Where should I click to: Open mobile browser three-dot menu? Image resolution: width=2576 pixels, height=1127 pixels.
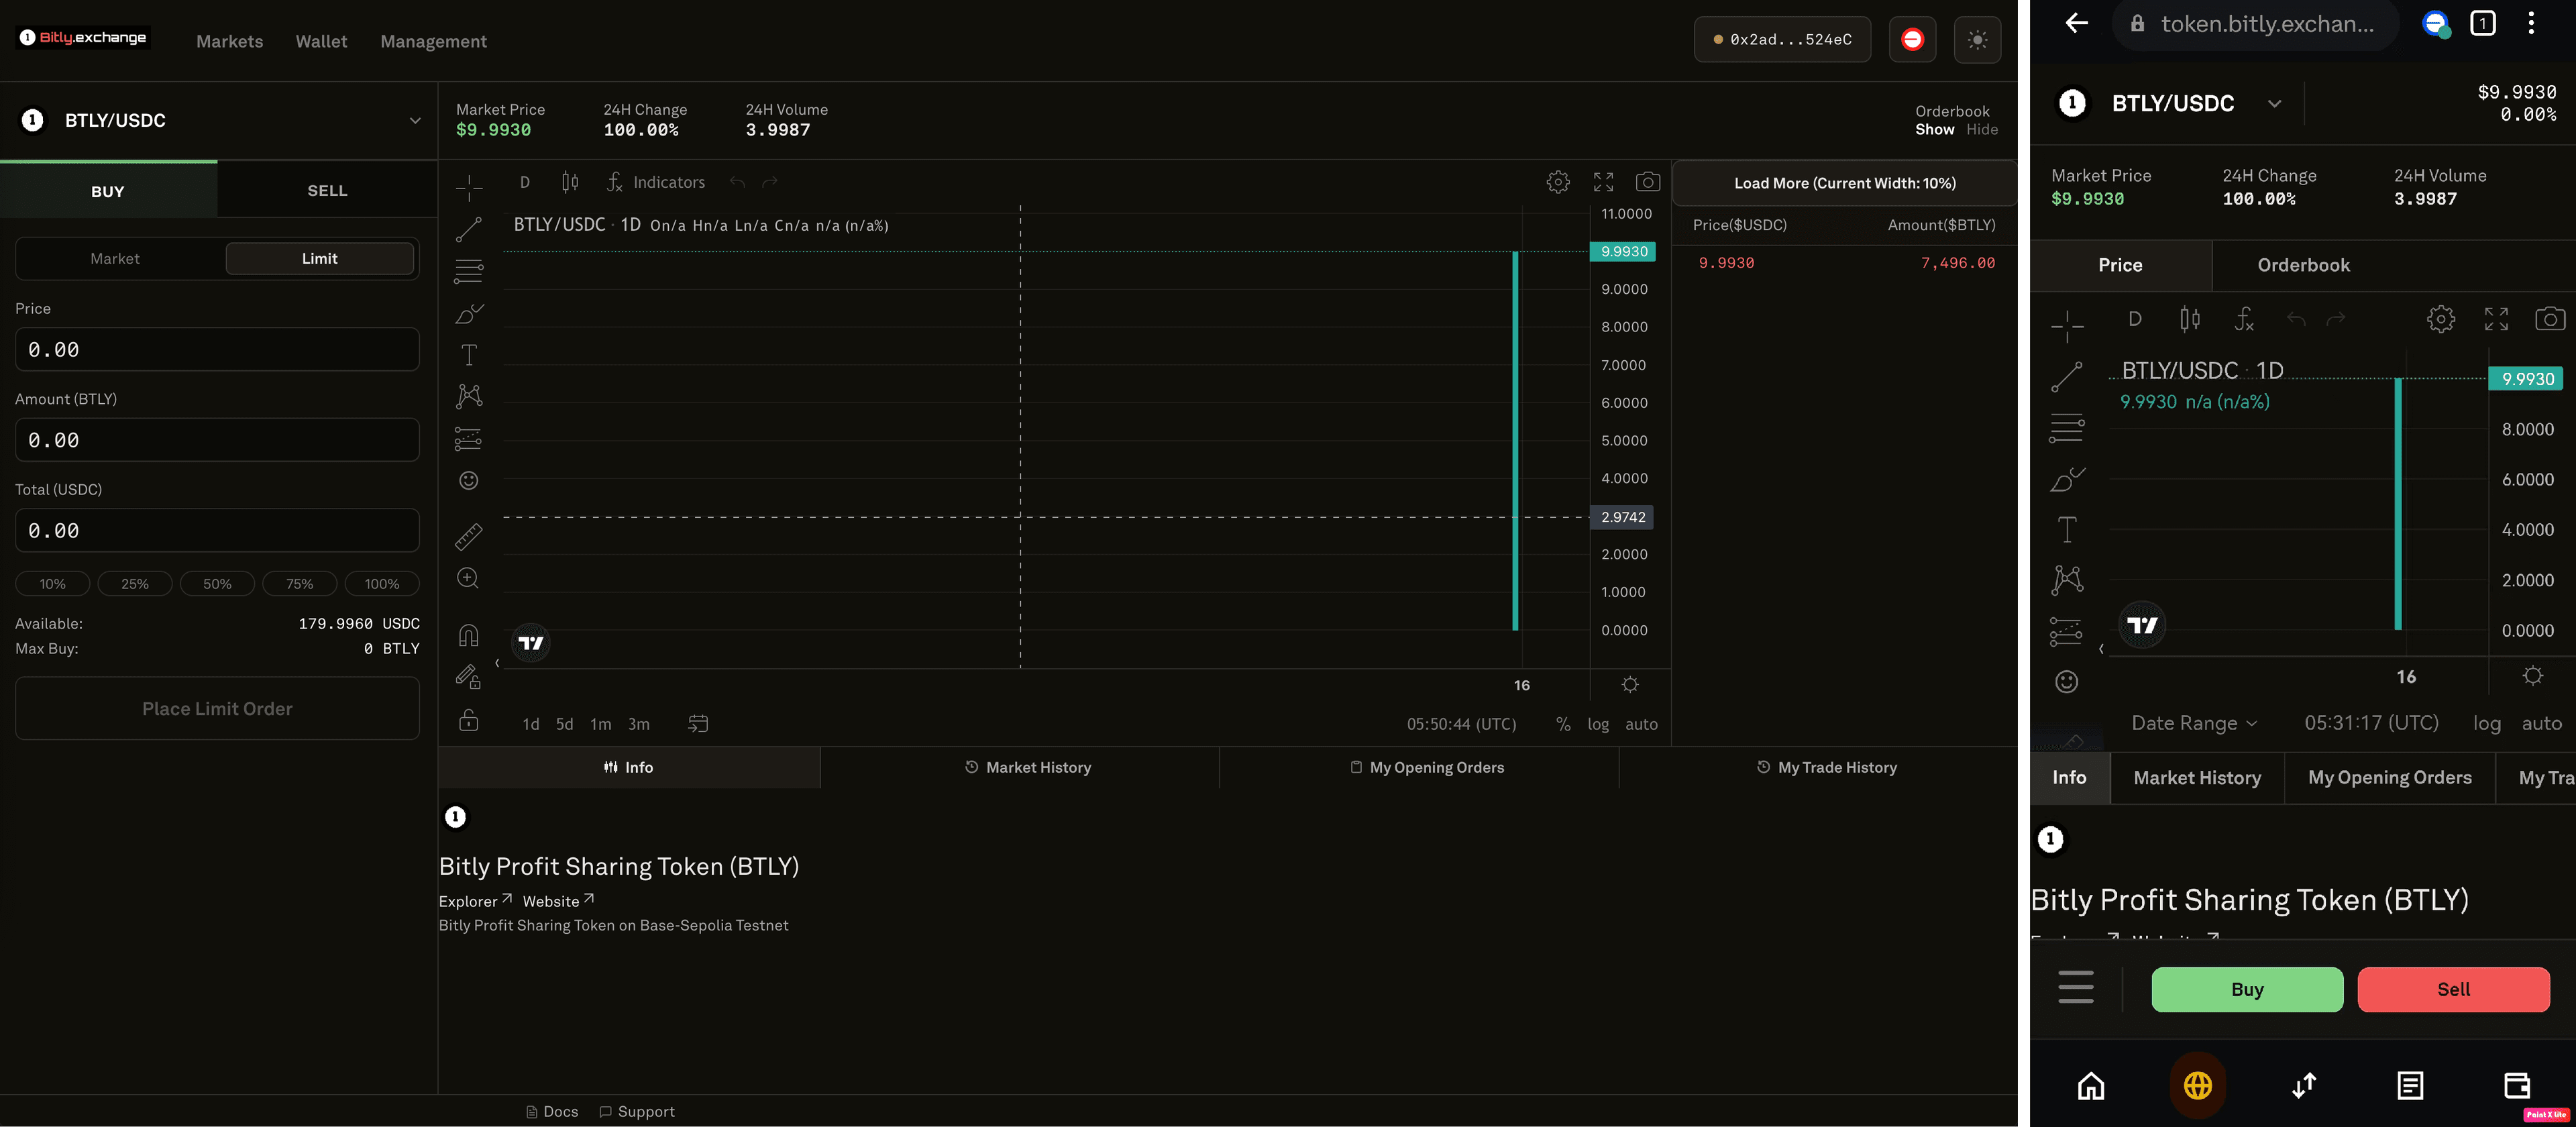click(x=2532, y=23)
